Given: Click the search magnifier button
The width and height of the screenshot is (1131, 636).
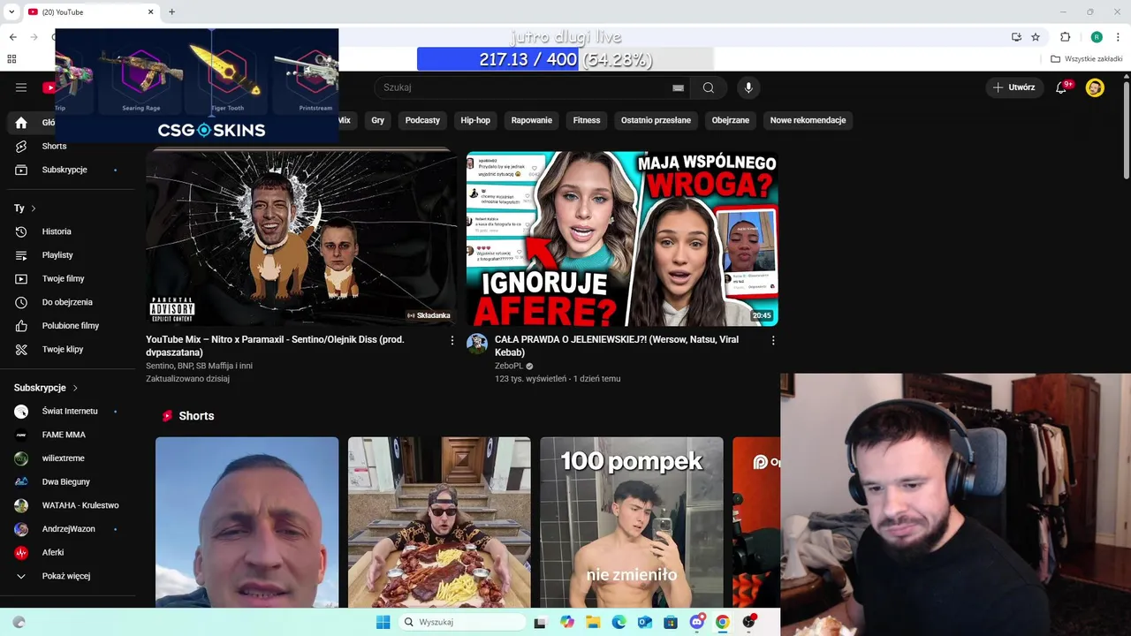Looking at the screenshot, I should [709, 87].
